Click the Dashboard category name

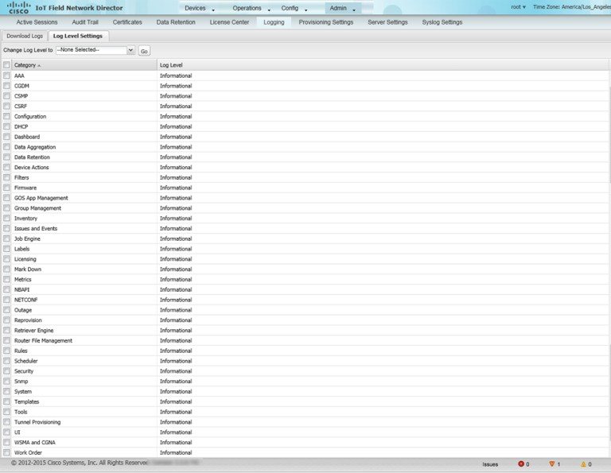(27, 137)
